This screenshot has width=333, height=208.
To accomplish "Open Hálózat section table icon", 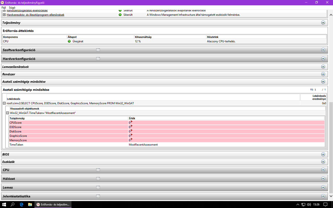I will (98, 179).
